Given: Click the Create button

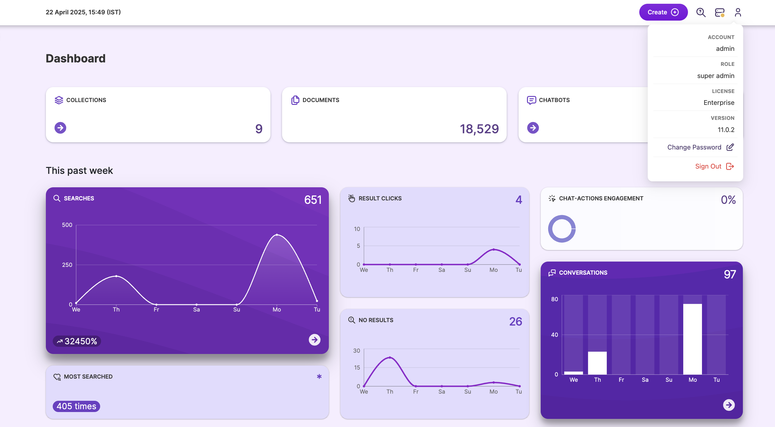Looking at the screenshot, I should click(663, 12).
